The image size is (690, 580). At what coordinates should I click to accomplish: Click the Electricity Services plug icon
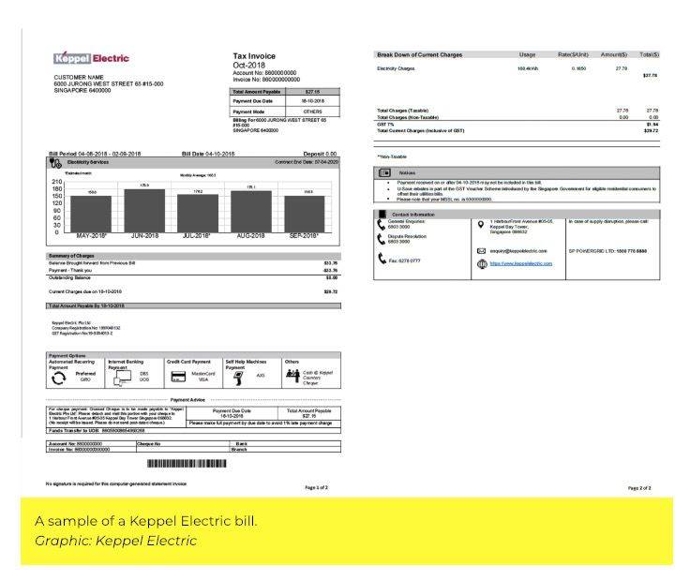55,162
